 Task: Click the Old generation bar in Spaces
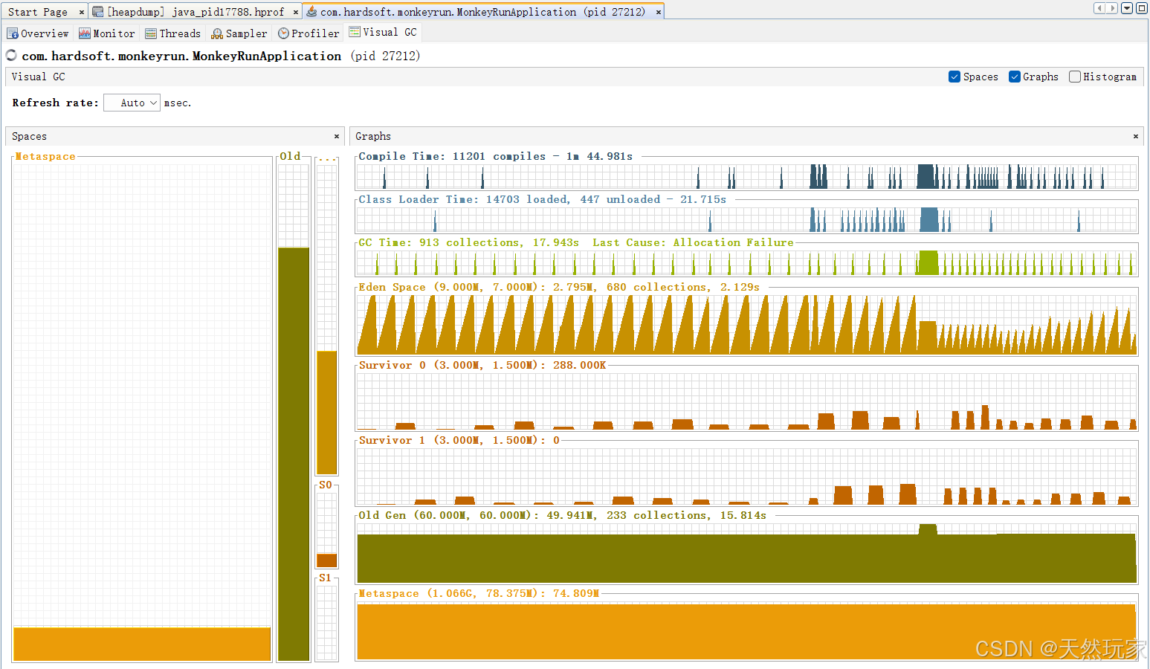[294, 453]
